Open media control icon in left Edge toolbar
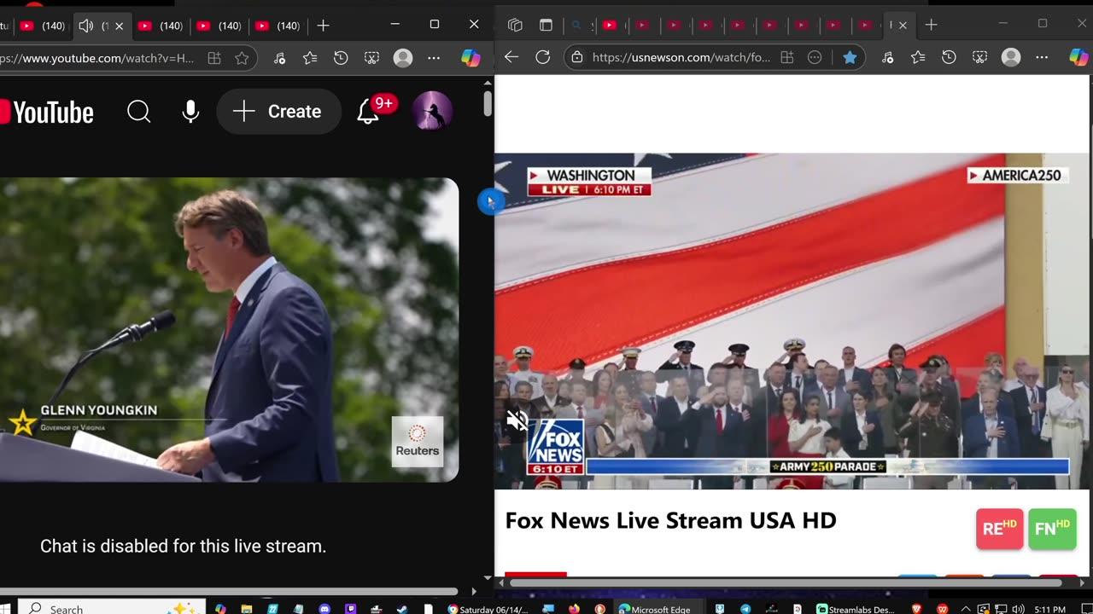 [x=279, y=58]
